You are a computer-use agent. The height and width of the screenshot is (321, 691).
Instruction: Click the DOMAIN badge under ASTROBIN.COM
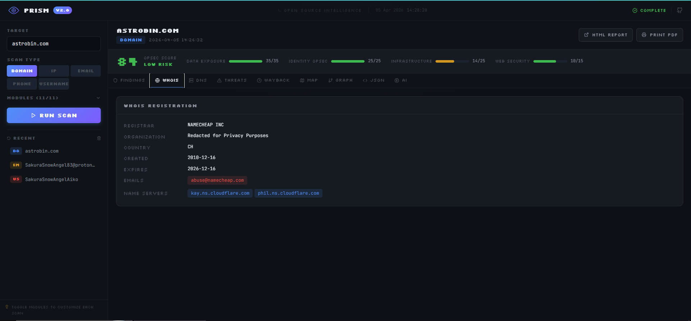(x=131, y=40)
